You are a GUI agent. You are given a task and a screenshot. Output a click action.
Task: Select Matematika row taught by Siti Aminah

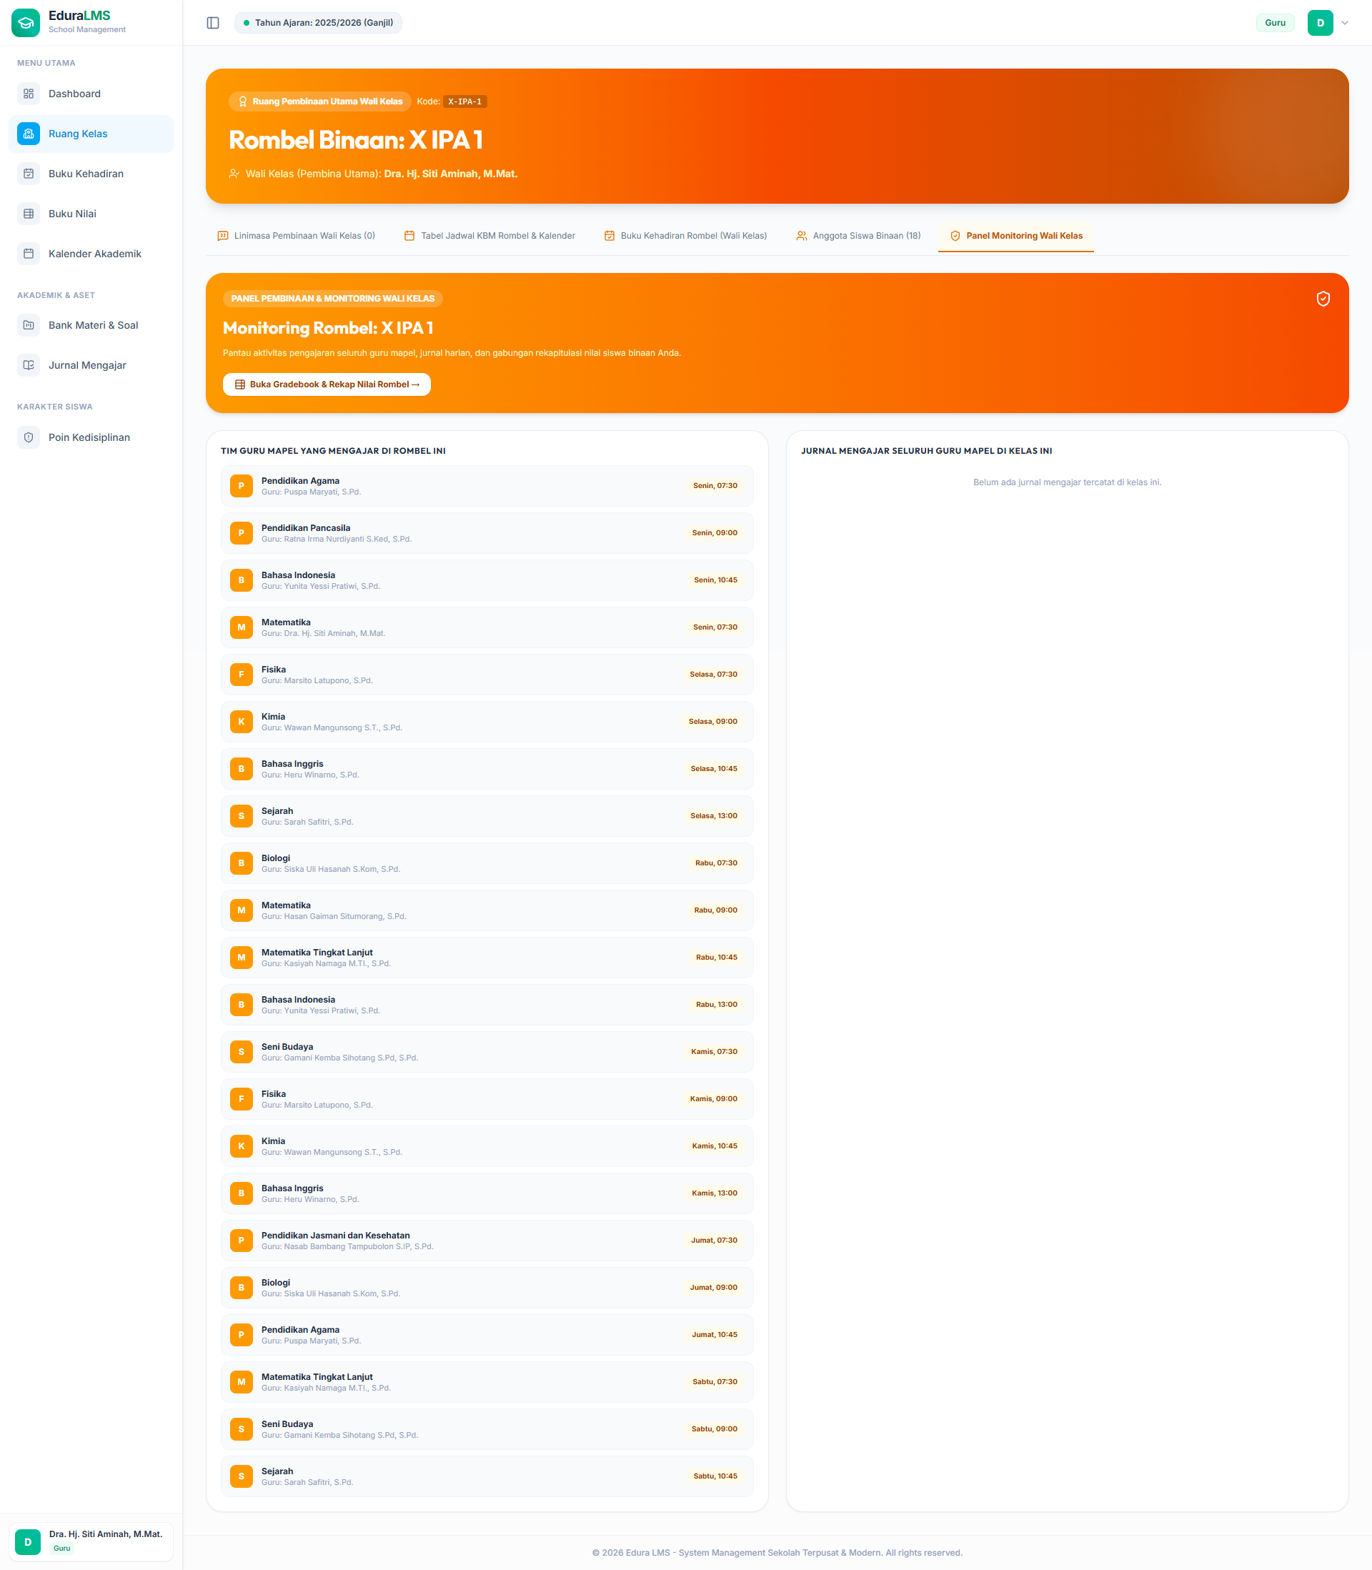tap(487, 627)
